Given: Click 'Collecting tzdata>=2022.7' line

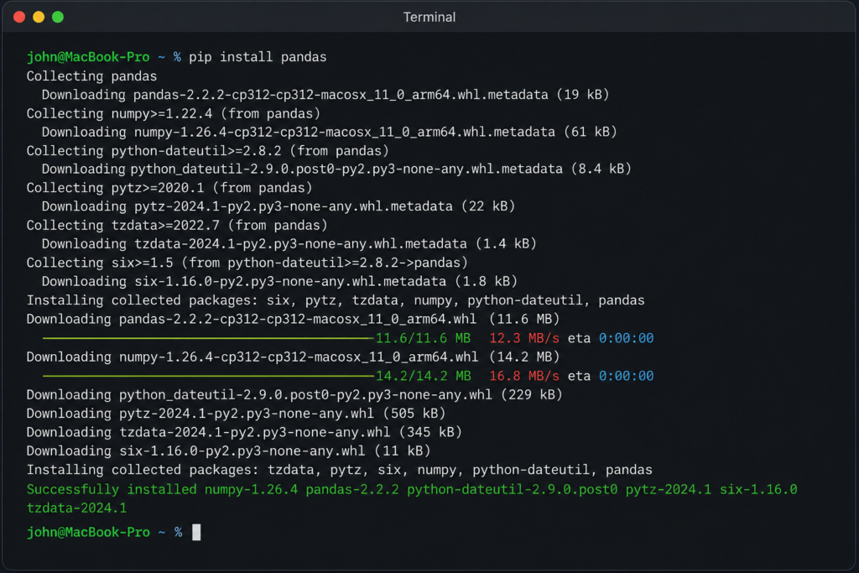Looking at the screenshot, I should tap(177, 225).
